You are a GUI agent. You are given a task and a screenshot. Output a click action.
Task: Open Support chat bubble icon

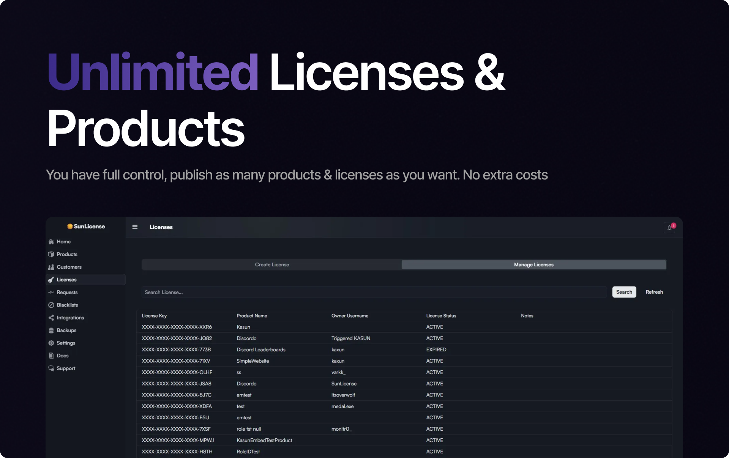coord(51,368)
